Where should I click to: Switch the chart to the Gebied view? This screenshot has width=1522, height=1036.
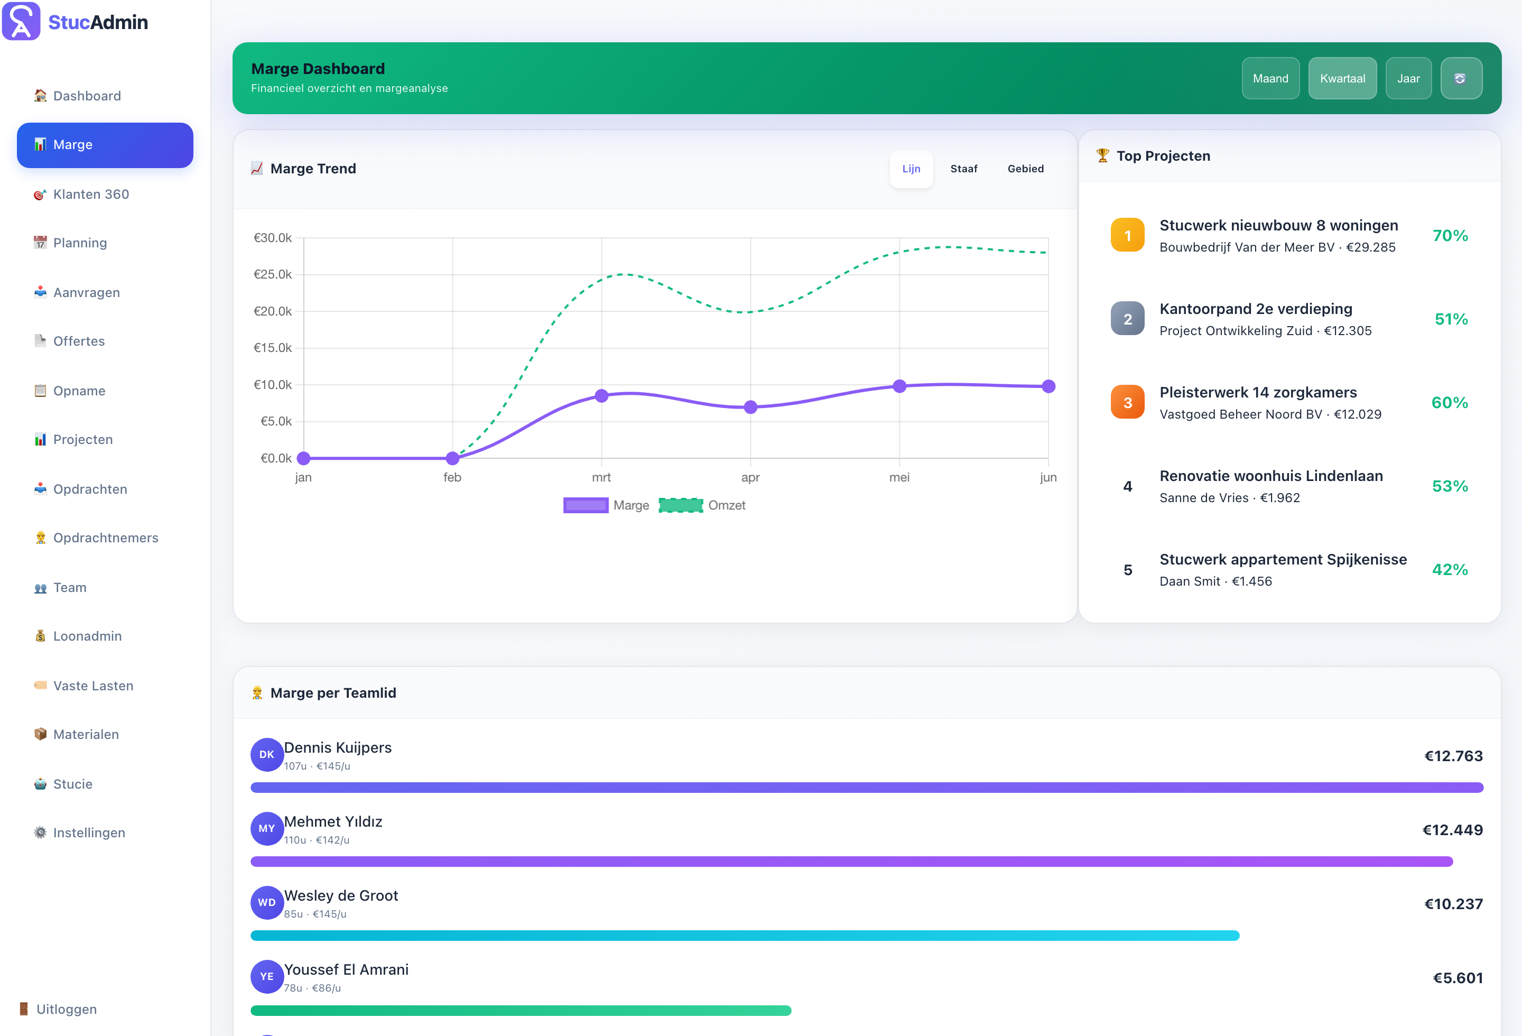[1026, 169]
